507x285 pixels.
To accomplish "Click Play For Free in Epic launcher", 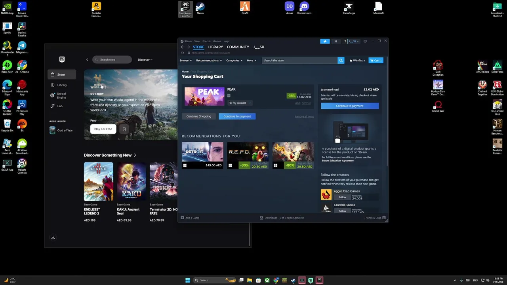I will click(103, 129).
